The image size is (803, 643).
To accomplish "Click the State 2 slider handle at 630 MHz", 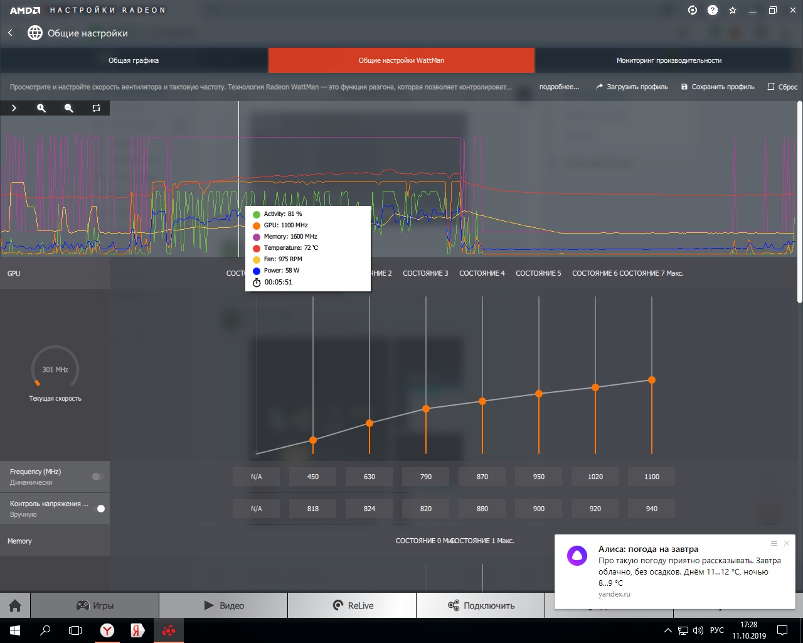I will [370, 423].
